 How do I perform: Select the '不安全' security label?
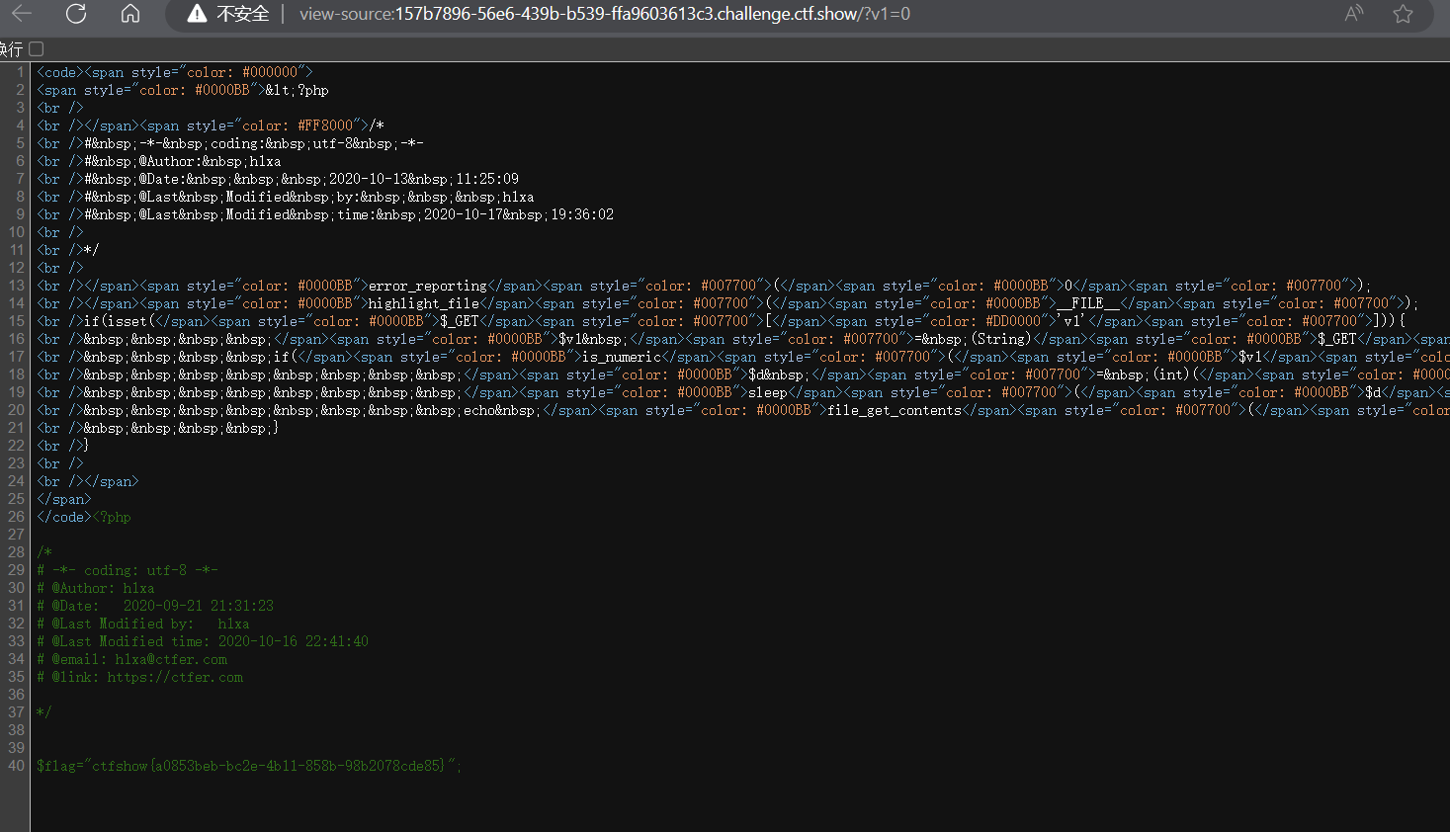pos(243,14)
